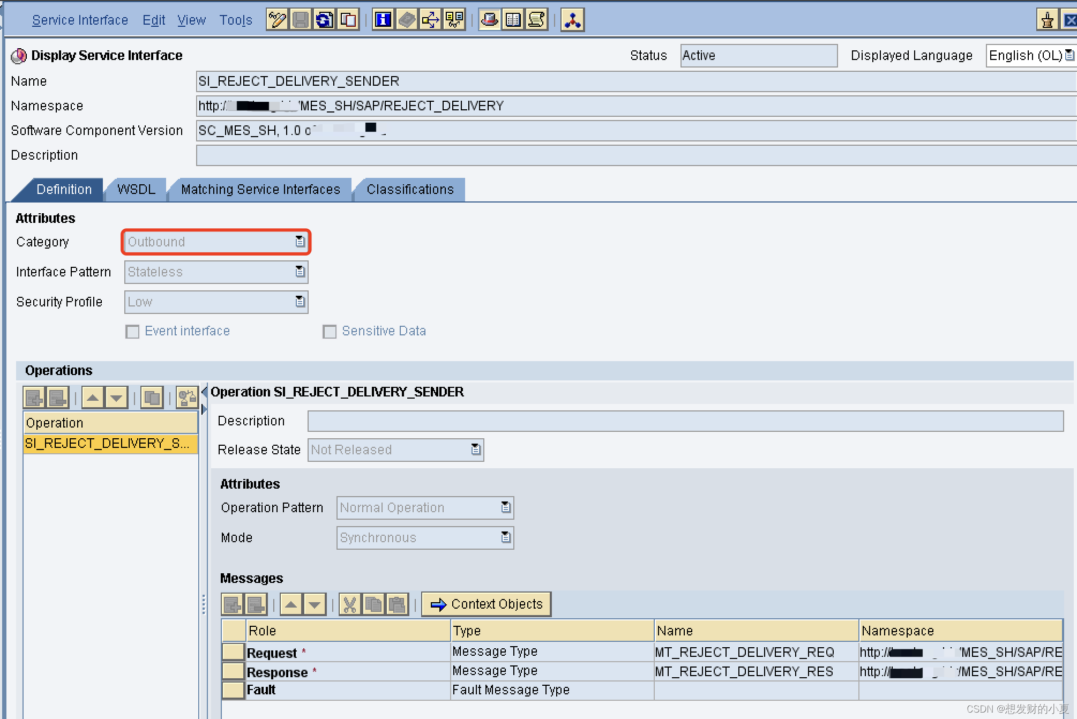Open the Category Outbound dropdown
This screenshot has width=1077, height=719.
pos(300,242)
